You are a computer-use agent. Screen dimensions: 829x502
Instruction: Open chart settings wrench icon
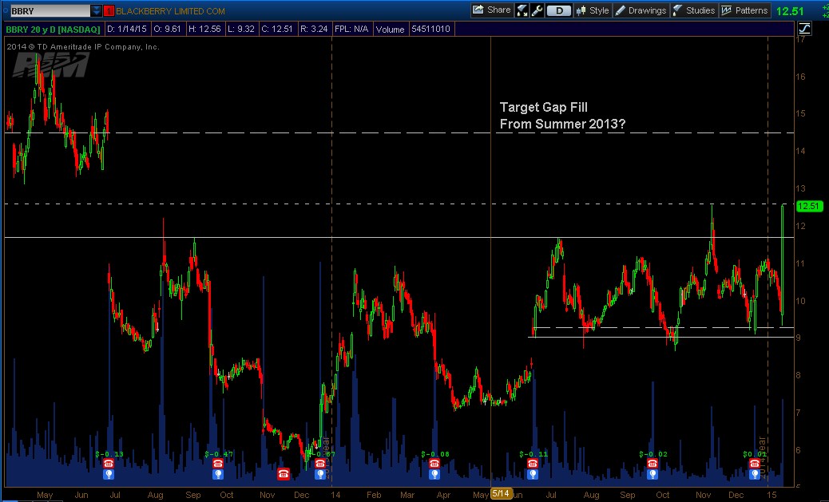[x=537, y=10]
